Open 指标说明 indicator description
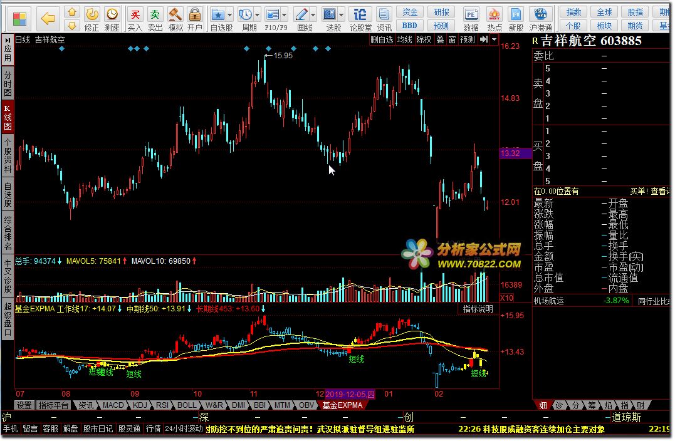 tap(478, 309)
